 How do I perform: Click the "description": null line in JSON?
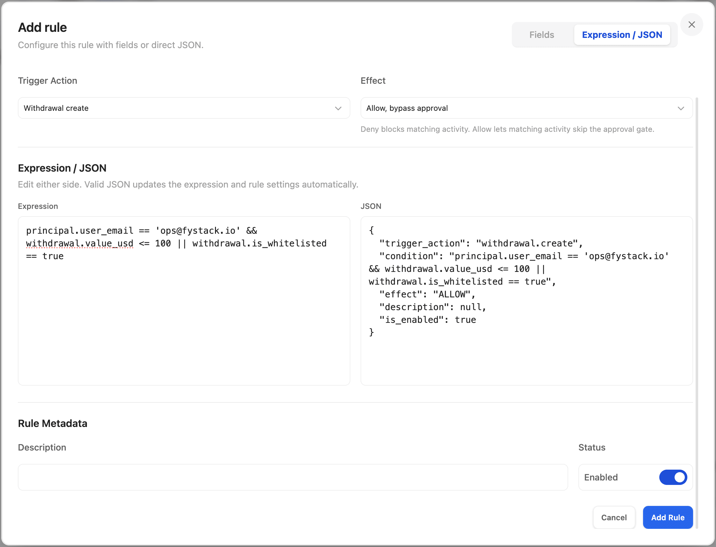(432, 307)
